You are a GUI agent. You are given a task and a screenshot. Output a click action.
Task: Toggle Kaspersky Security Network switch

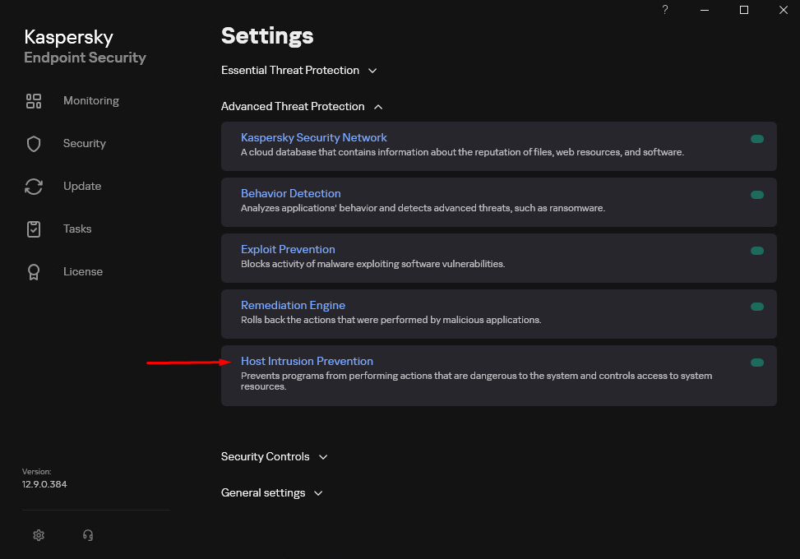[757, 139]
